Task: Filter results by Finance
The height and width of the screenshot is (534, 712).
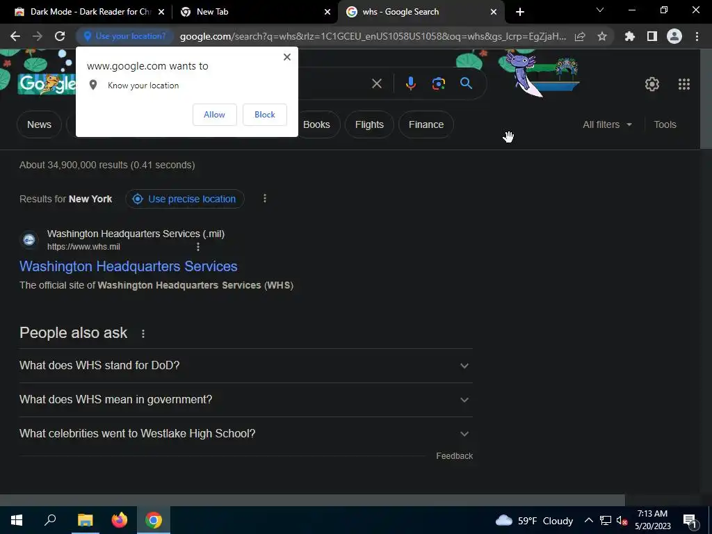Action: (x=426, y=124)
